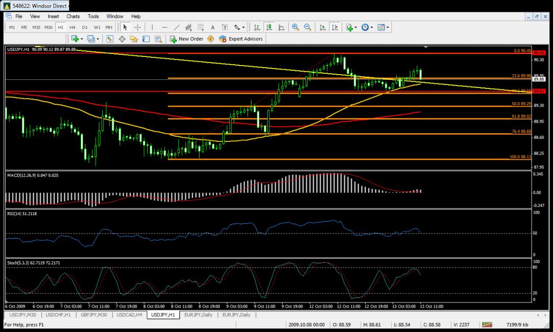Viewport: 553px width, 332px height.
Task: Select the Crosshair cursor tool
Action: click(x=137, y=27)
